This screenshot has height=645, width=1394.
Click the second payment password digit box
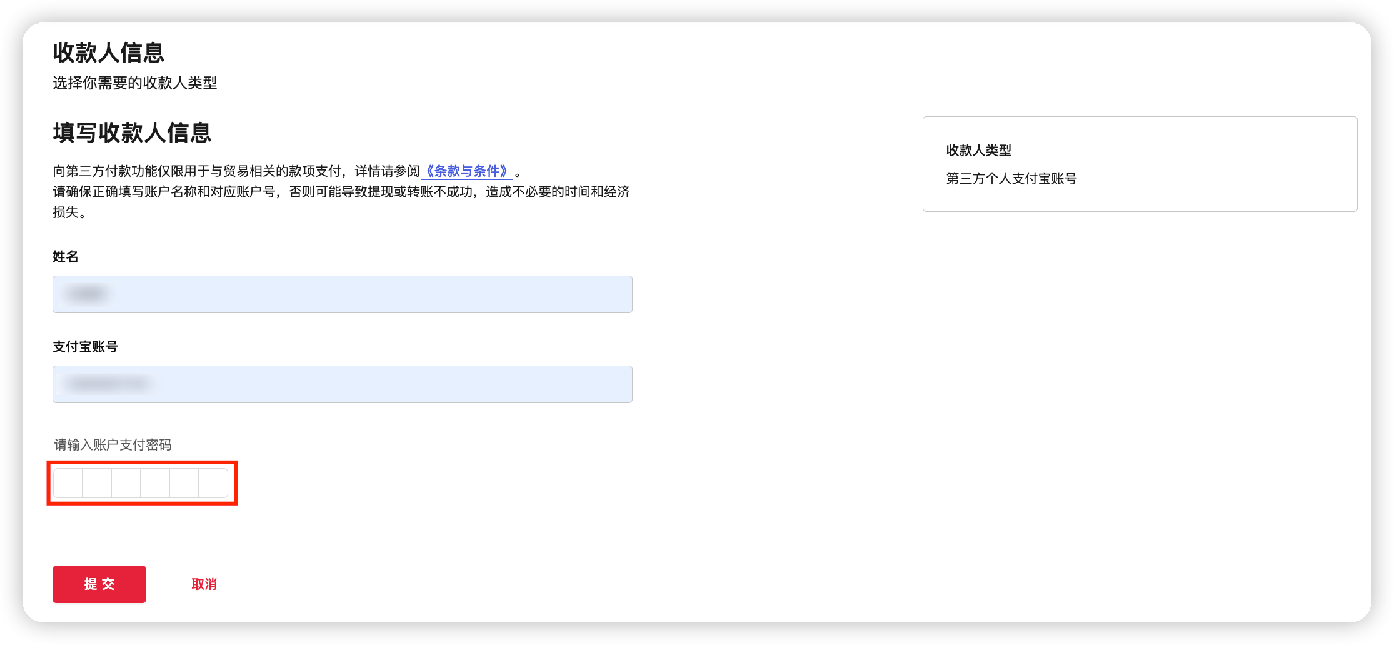click(97, 482)
